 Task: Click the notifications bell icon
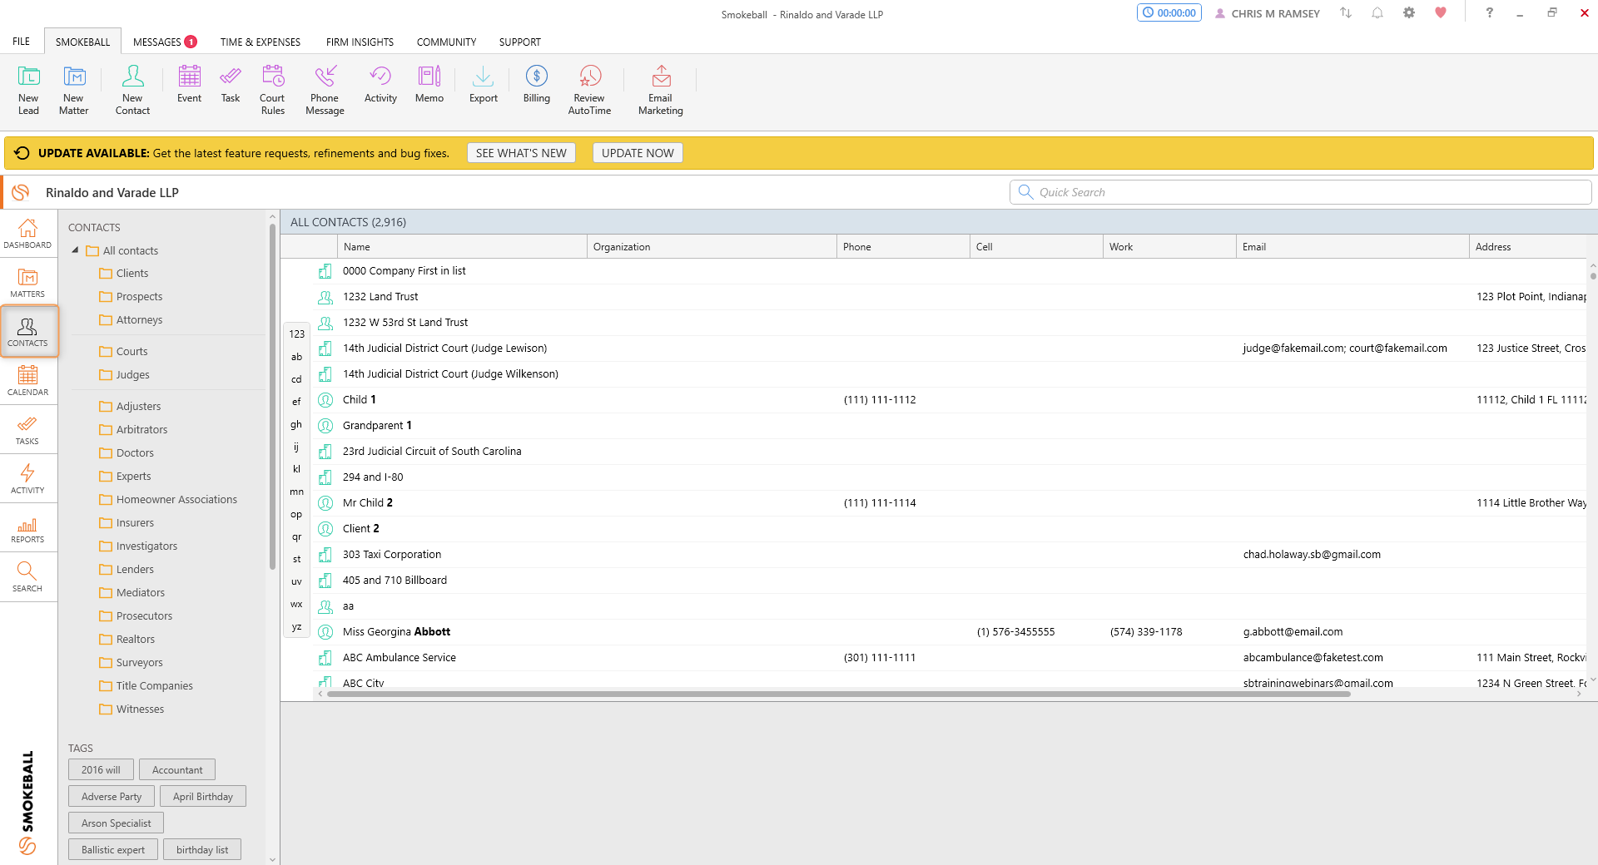click(1377, 12)
